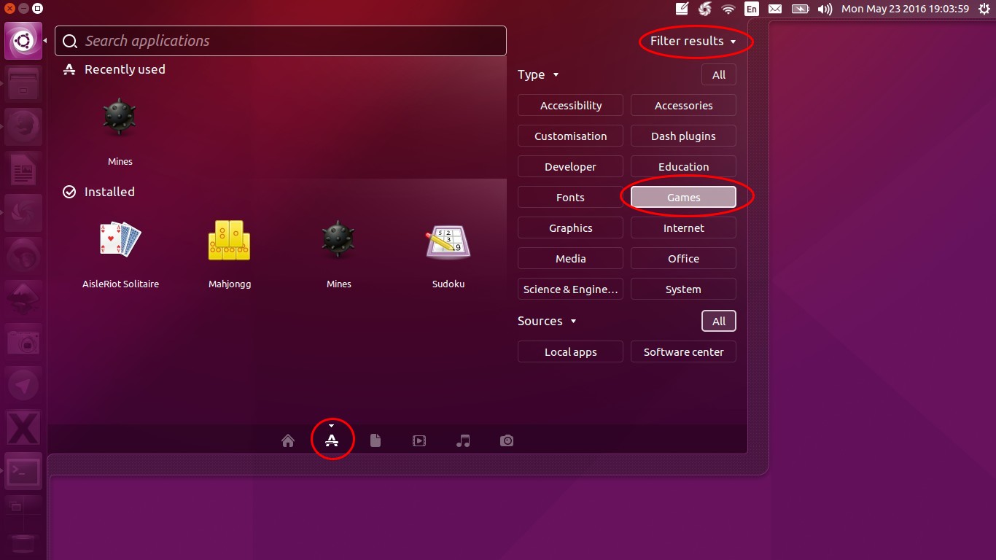
Task: Filter by Local apps source
Action: (x=570, y=351)
